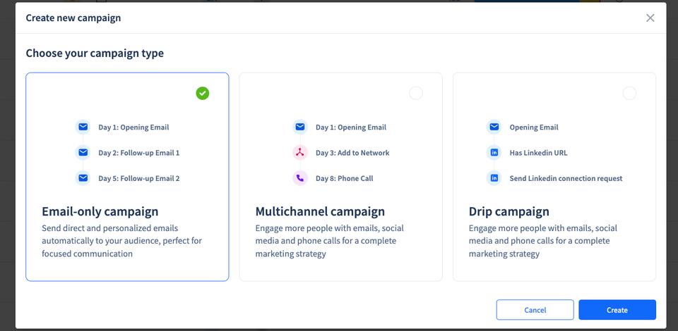The image size is (678, 331).
Task: Toggle the green checked Email-only campaign radio
Action: pyautogui.click(x=203, y=93)
